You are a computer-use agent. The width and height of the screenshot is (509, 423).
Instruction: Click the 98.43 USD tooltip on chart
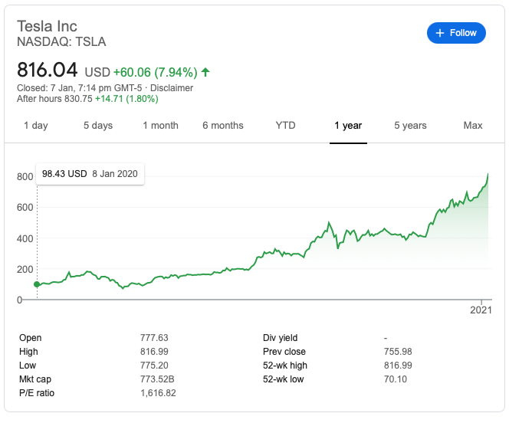tap(90, 174)
